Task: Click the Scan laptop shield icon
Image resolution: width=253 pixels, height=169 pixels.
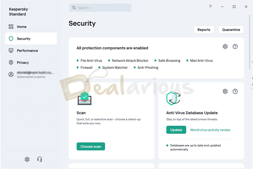Action: [85, 98]
